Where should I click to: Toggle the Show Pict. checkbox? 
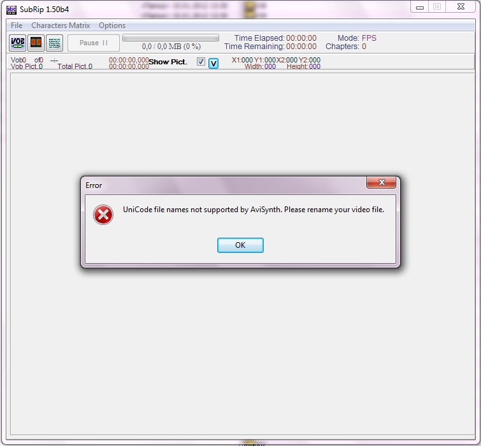[201, 62]
